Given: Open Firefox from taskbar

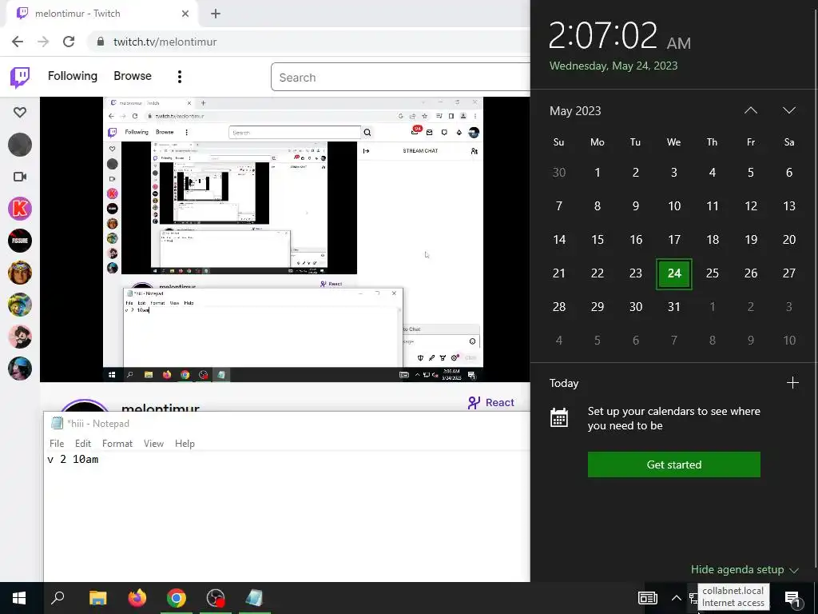Looking at the screenshot, I should [137, 598].
